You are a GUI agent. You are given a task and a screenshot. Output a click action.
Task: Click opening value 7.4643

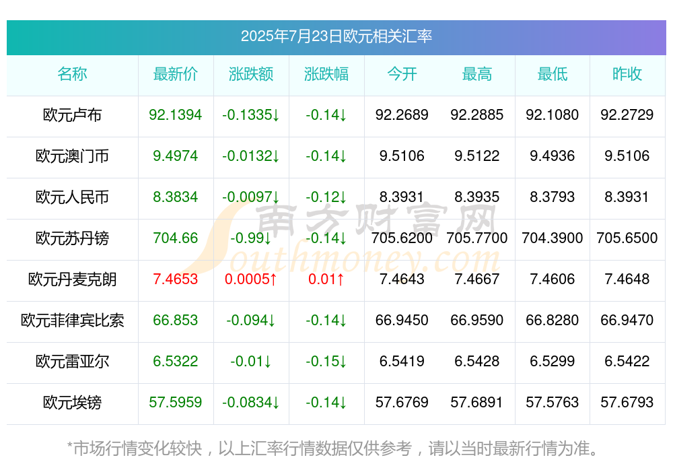pyautogui.click(x=402, y=279)
